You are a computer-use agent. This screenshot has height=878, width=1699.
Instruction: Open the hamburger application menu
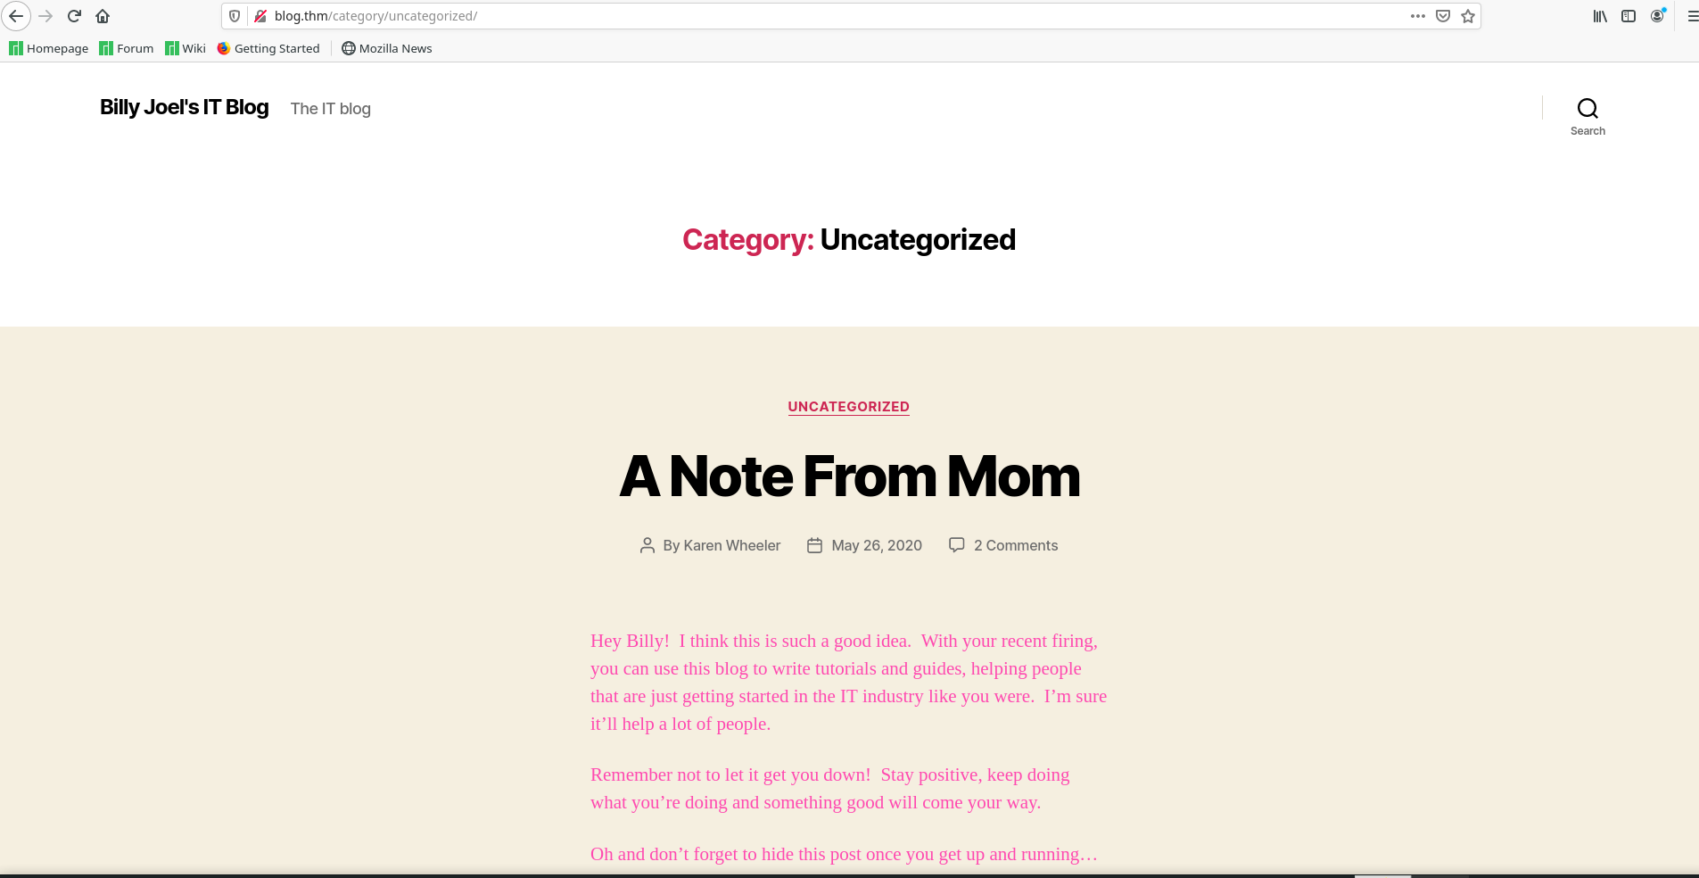[x=1692, y=16]
